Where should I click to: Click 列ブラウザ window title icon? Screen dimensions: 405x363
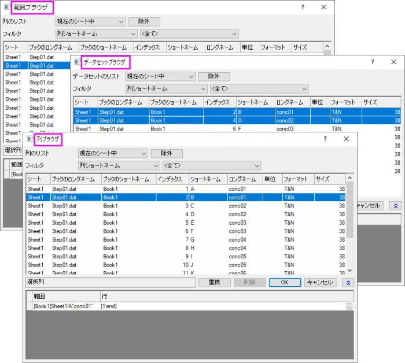pyautogui.click(x=30, y=139)
